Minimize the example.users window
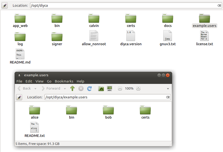223x152 pixels. [159, 75]
